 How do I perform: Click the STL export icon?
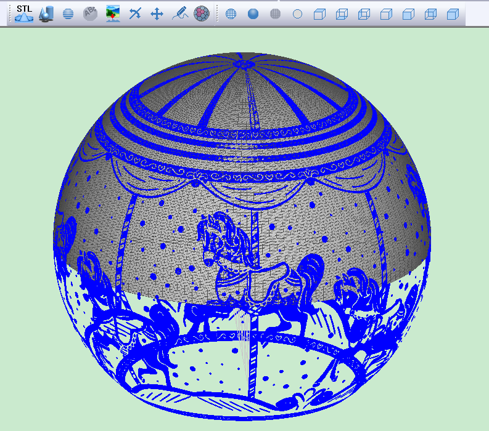[x=24, y=14]
